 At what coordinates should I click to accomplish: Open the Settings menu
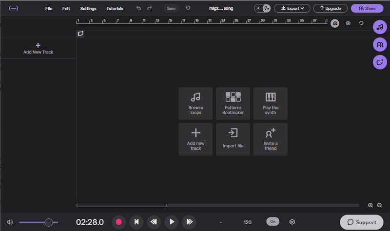point(88,8)
